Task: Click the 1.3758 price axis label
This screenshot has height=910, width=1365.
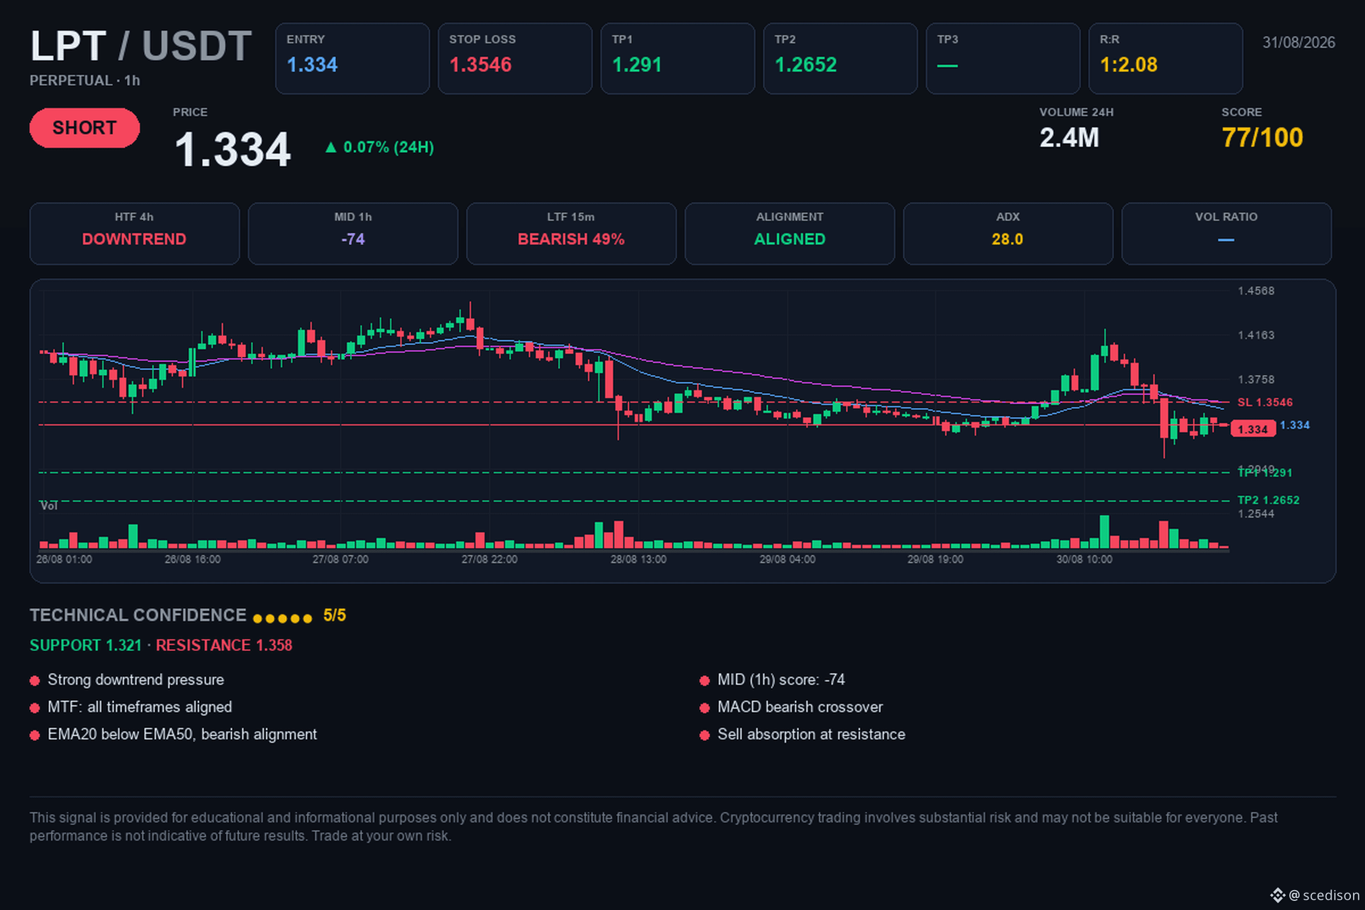Action: tap(1256, 379)
